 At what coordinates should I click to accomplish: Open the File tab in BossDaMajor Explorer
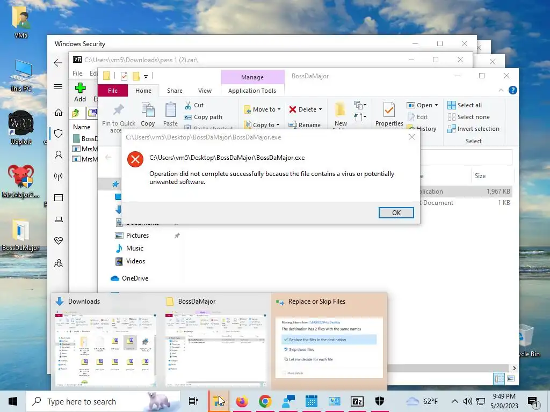(x=113, y=90)
